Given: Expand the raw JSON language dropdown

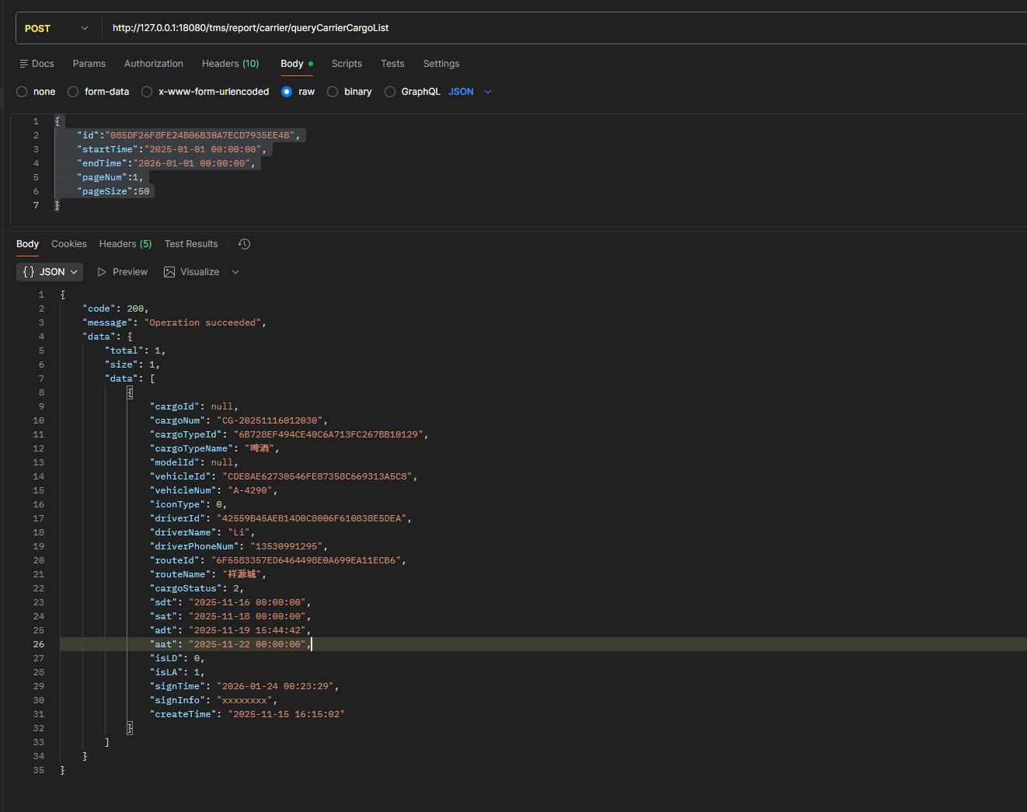Looking at the screenshot, I should coord(488,92).
